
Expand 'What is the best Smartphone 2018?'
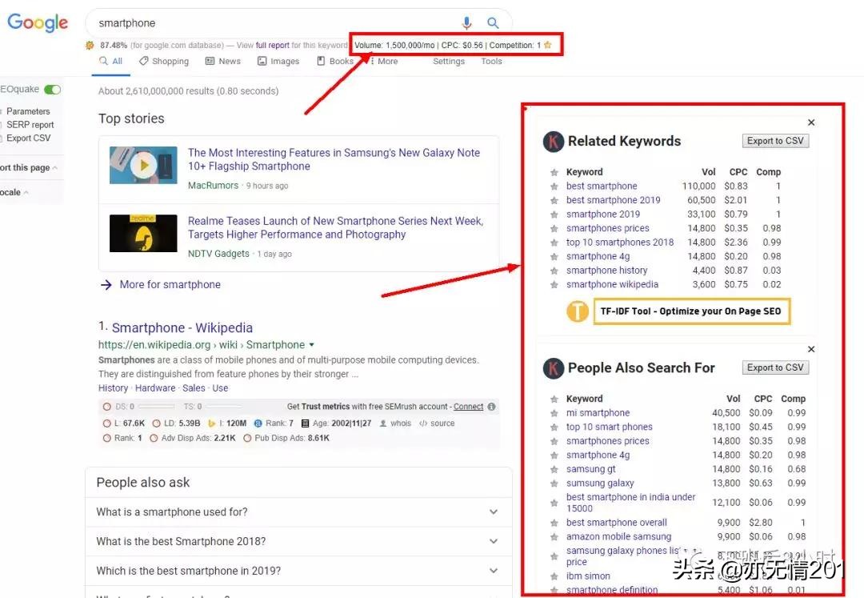(493, 542)
